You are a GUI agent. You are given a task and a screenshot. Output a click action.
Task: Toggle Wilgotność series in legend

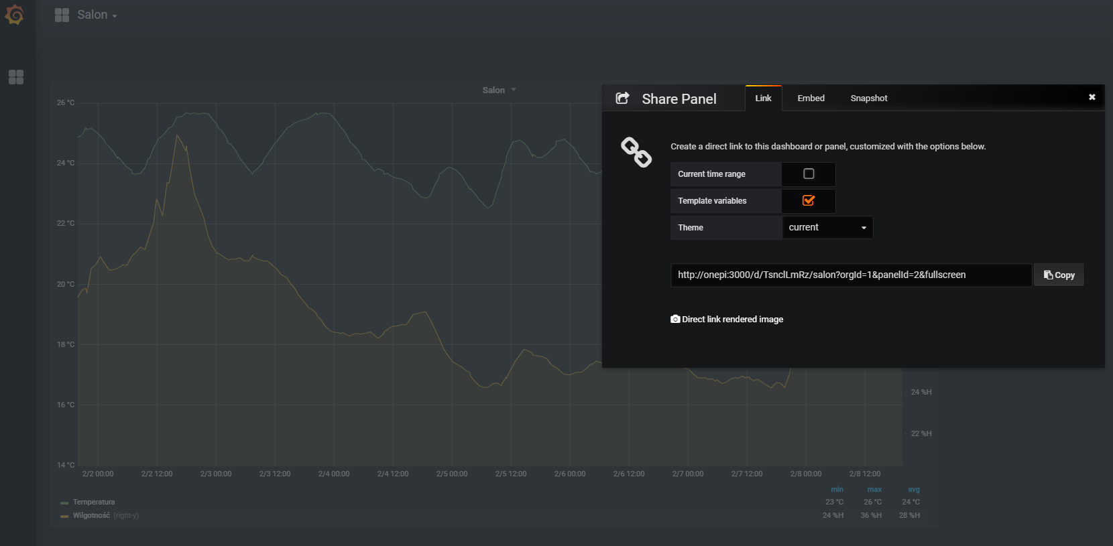91,516
